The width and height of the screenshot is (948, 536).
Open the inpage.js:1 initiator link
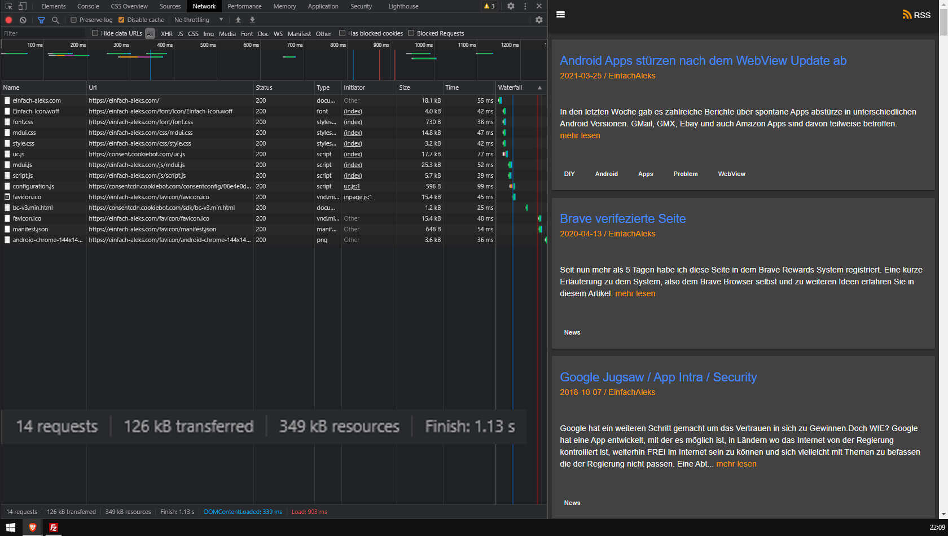click(358, 197)
